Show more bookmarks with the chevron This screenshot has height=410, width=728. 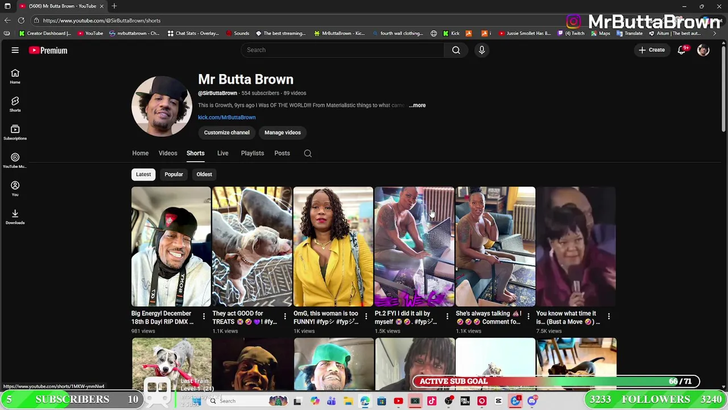tap(714, 33)
